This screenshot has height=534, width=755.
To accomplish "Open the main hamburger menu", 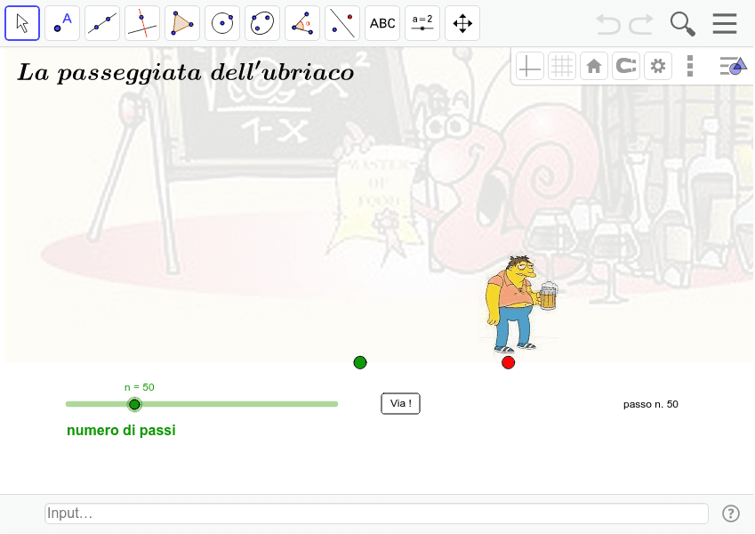I will coord(725,23).
